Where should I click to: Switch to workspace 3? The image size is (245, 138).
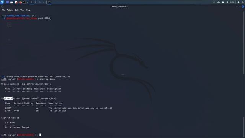pyautogui.click(x=40, y=2)
